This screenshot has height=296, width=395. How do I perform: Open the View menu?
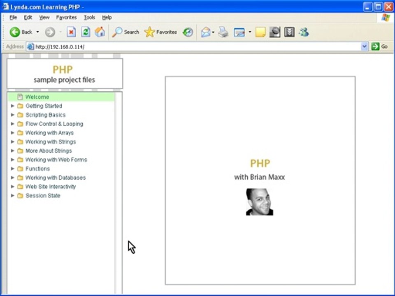[44, 17]
